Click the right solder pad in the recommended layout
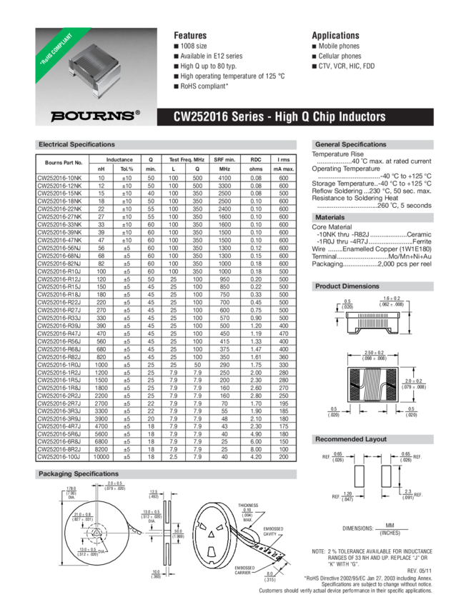Screen dimensions: 461x607 click(386, 476)
